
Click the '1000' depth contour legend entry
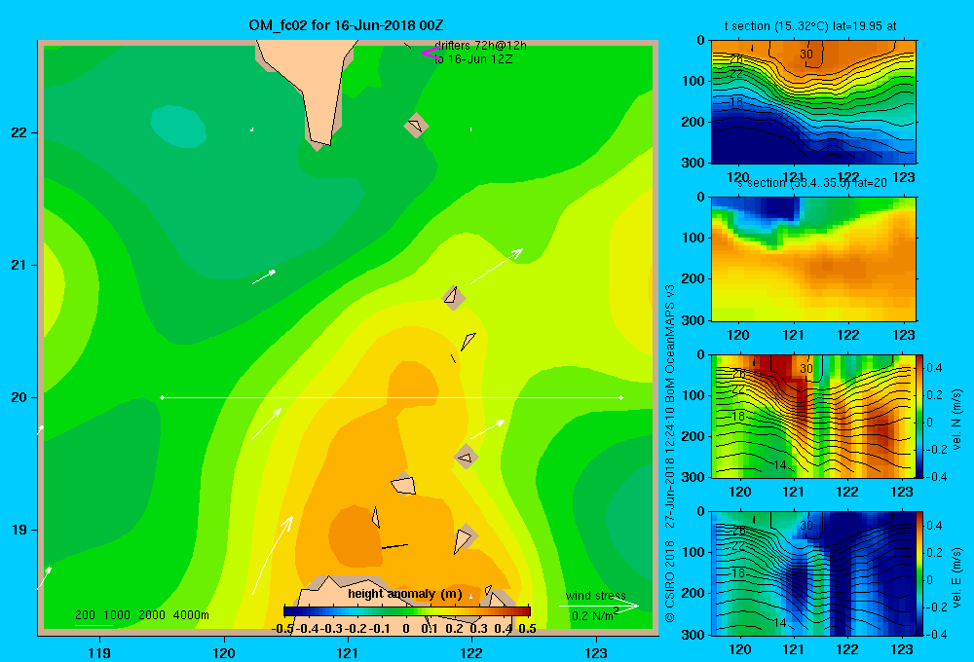click(x=117, y=615)
